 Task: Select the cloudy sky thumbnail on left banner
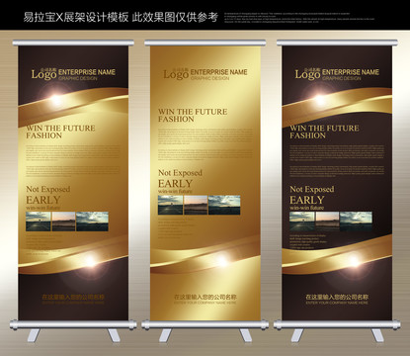(92, 222)
